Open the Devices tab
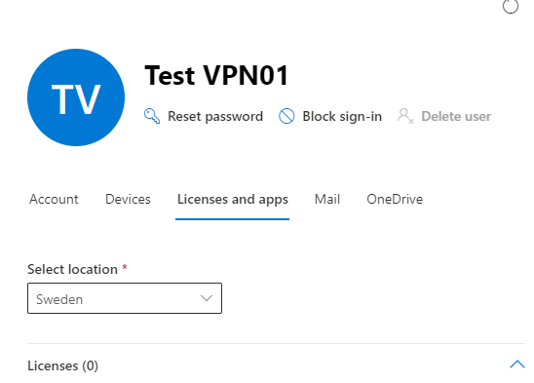 point(128,199)
